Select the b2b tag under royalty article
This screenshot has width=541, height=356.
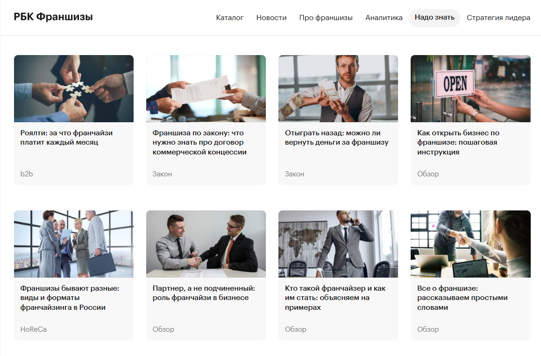27,174
